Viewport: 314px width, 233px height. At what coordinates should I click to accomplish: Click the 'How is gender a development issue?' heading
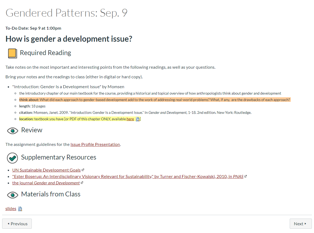[69, 39]
